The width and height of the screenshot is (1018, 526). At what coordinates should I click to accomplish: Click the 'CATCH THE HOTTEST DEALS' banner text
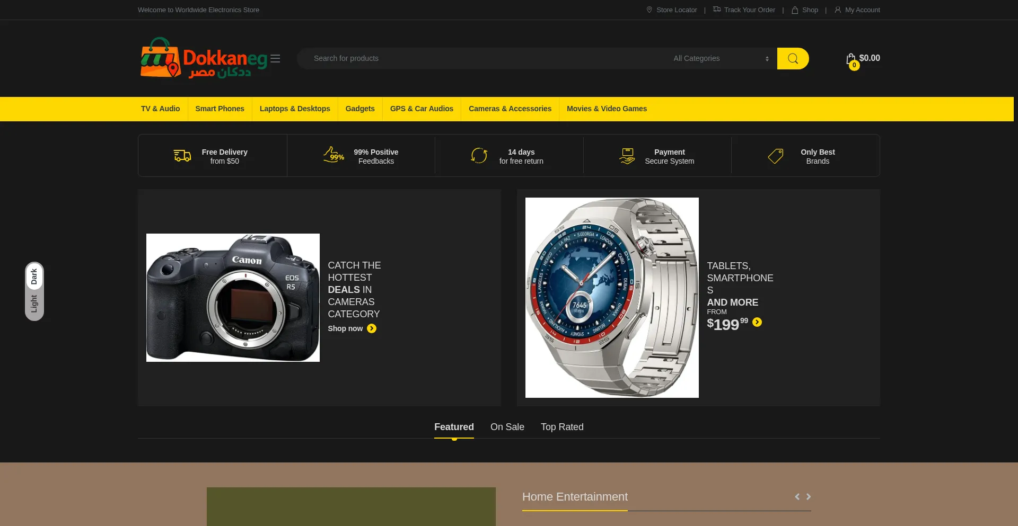point(354,290)
